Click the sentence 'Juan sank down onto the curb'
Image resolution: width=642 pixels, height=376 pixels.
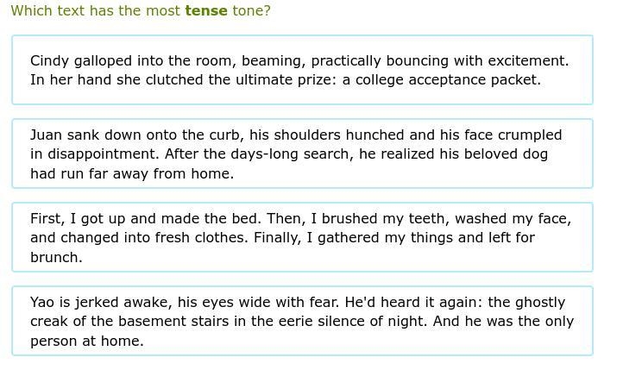[x=296, y=144]
